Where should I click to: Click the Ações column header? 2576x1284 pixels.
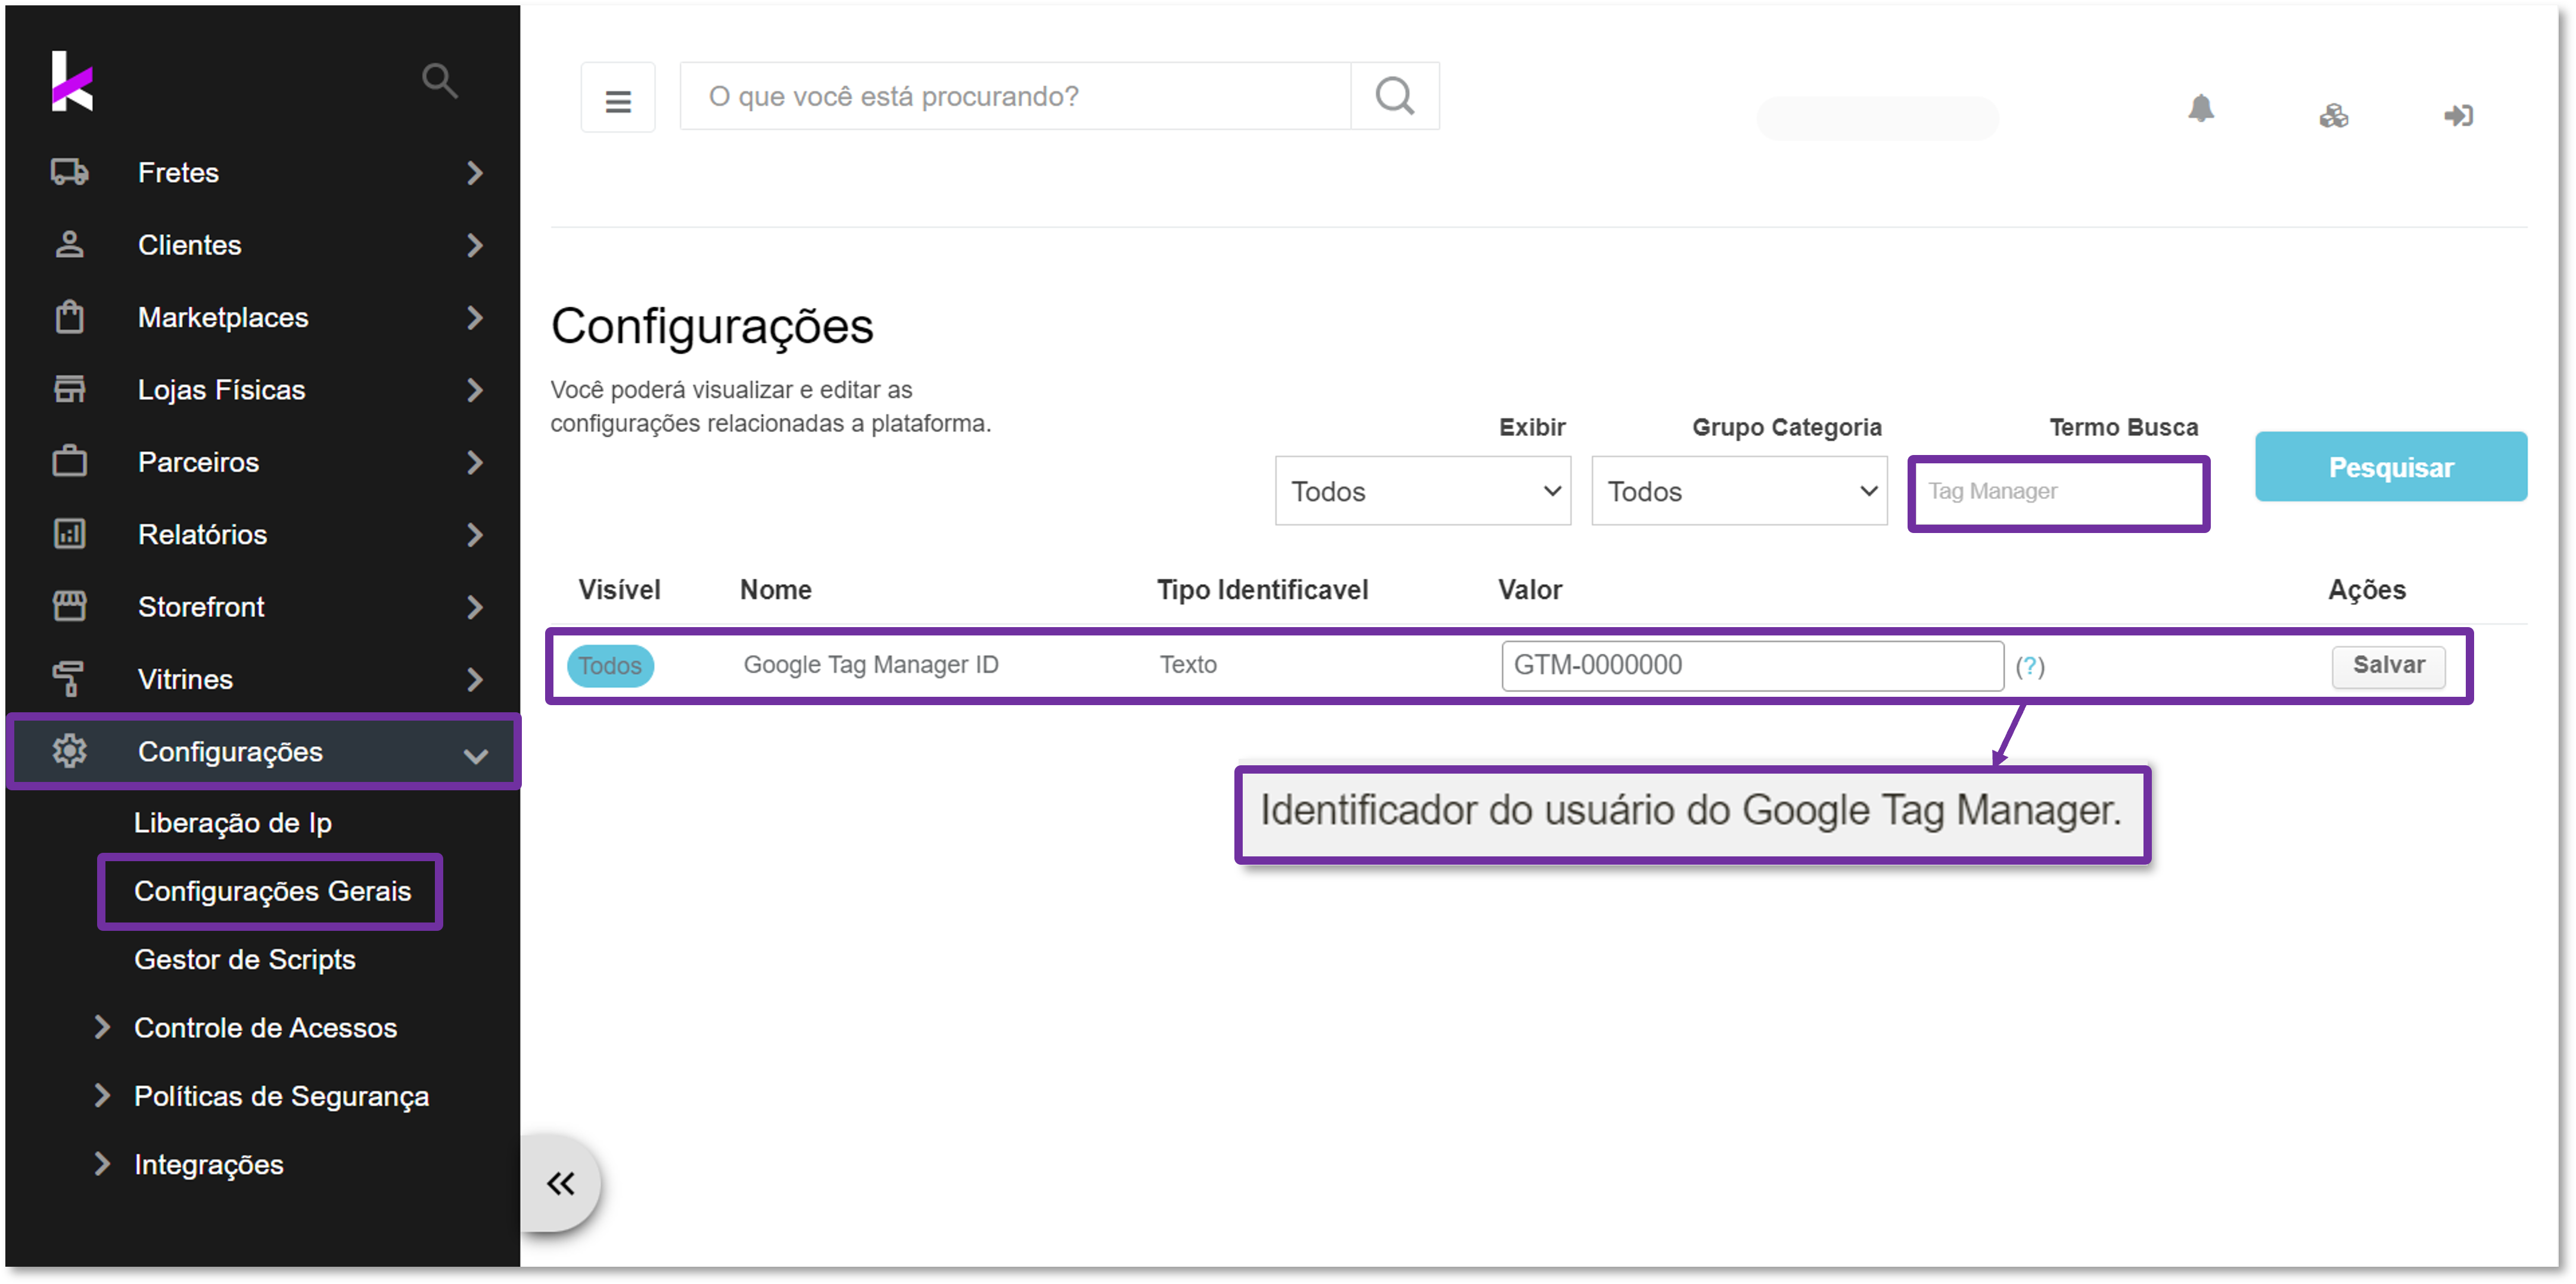pos(2367,590)
